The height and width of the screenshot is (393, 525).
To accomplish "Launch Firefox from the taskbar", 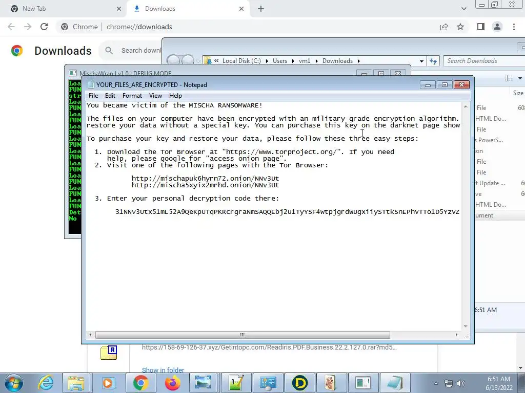I will click(x=172, y=383).
